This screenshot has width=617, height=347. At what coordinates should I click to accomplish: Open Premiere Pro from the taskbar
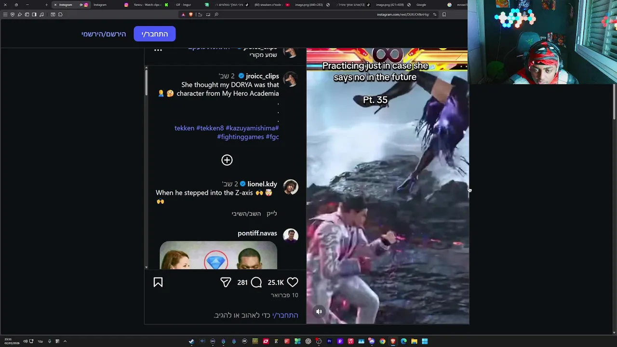329,341
